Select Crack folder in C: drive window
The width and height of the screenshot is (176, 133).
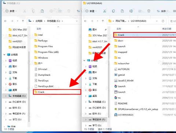click(x=57, y=92)
